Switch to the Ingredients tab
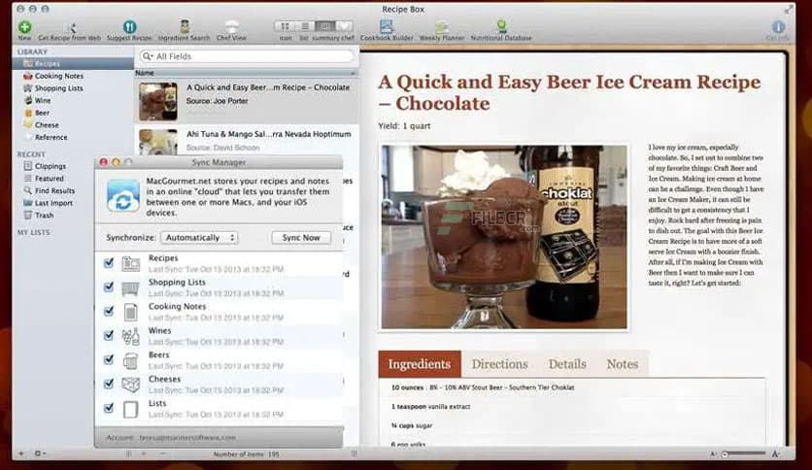The height and width of the screenshot is (470, 812). tap(420, 364)
